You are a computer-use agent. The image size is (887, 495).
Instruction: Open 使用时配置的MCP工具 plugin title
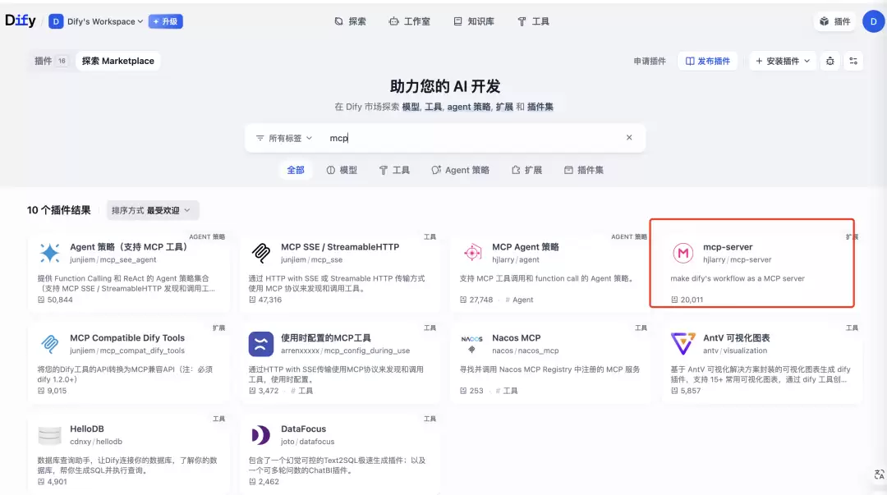326,337
